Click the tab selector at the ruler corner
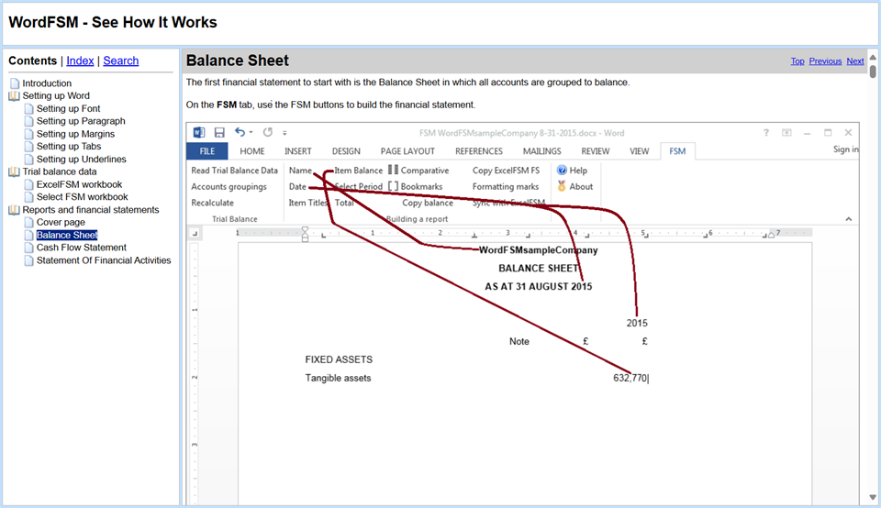Screen dimensions: 881x508 195,232
